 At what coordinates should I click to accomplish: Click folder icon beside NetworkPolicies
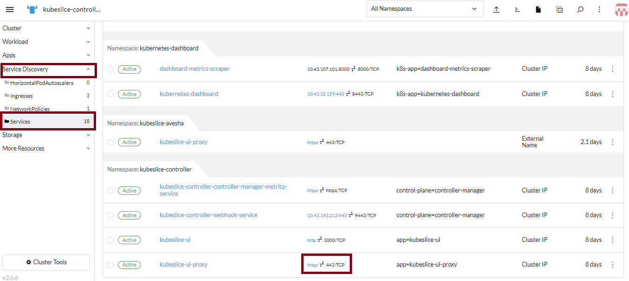tap(7, 109)
